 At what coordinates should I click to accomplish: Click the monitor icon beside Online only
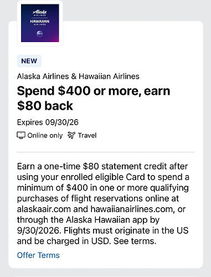coord(21,135)
